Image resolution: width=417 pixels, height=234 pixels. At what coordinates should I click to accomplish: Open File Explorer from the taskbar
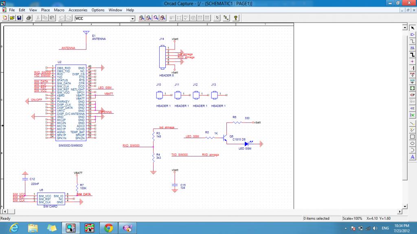(x=33, y=228)
